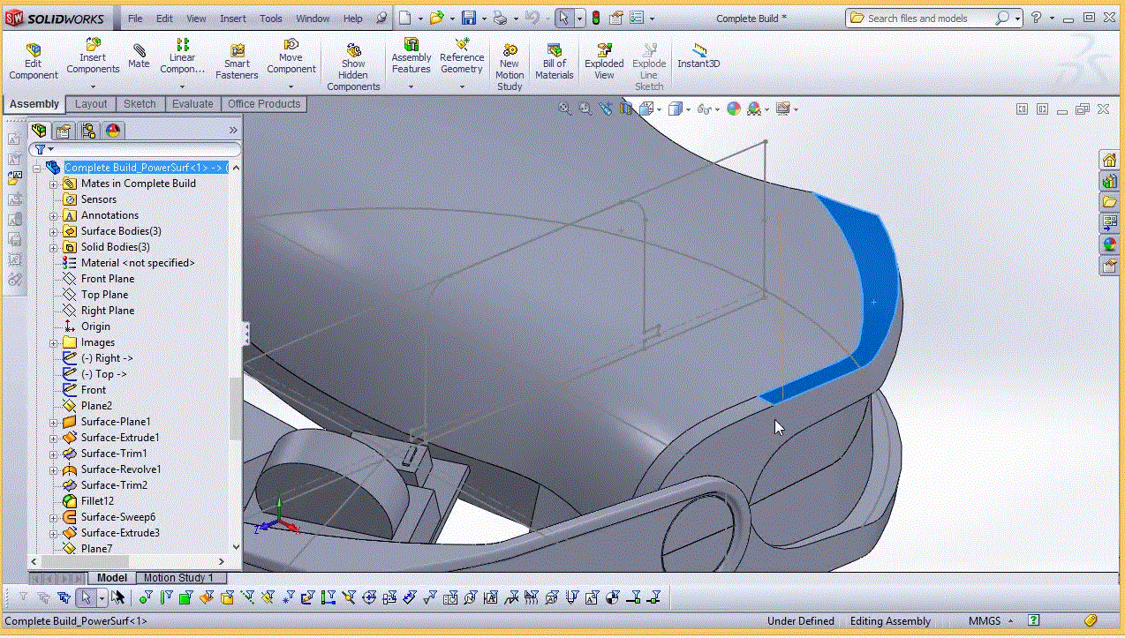The image size is (1125, 638).
Task: Open the File menu
Action: point(135,18)
